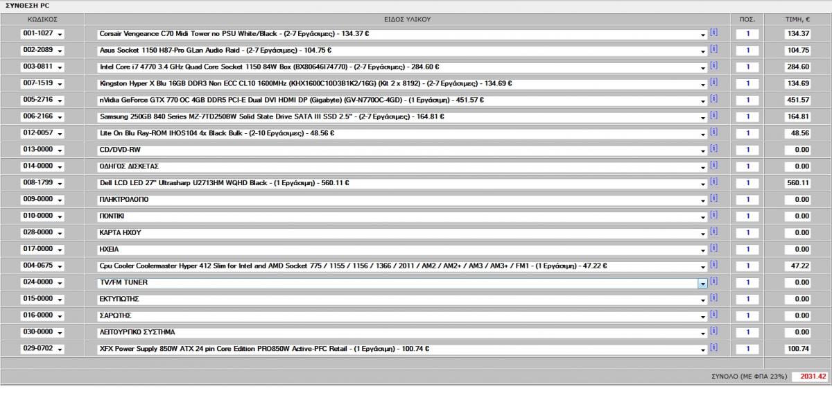Open info icon for ΛΕΙΤΟΥΡΓΙΚΟ ΣΥΣΤΗΜΑ row
Screen dimensions: 832x398
tap(714, 331)
